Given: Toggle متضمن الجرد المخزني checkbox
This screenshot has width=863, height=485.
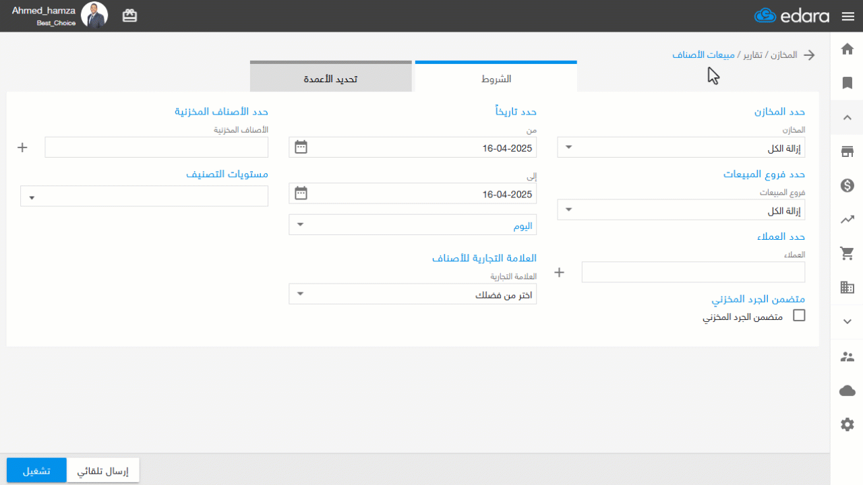Looking at the screenshot, I should [x=799, y=315].
